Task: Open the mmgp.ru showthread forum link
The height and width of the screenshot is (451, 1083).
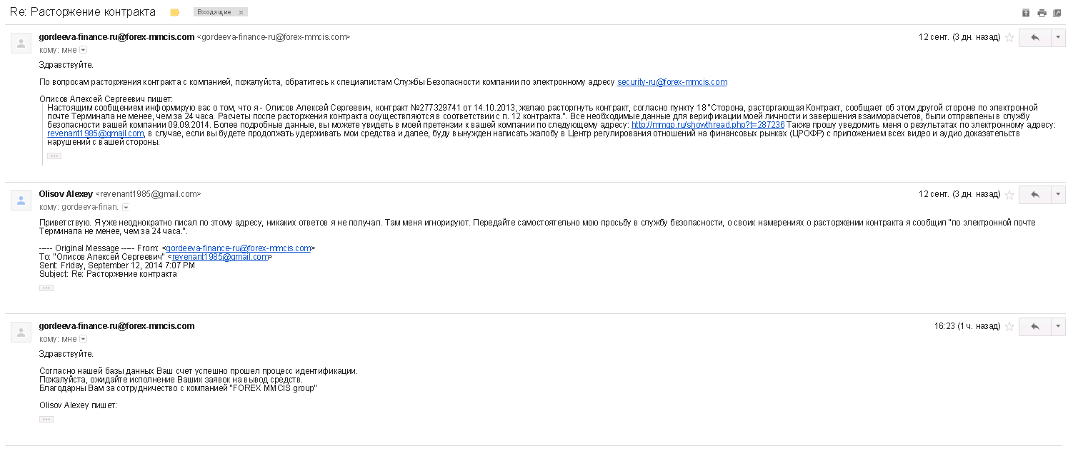Action: [x=697, y=125]
